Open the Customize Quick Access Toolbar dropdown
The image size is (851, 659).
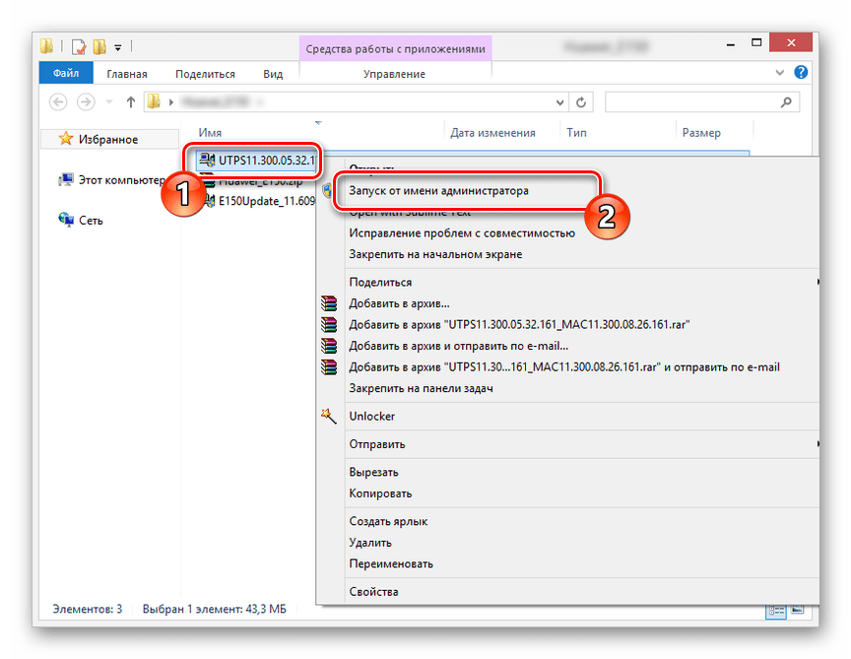point(118,47)
